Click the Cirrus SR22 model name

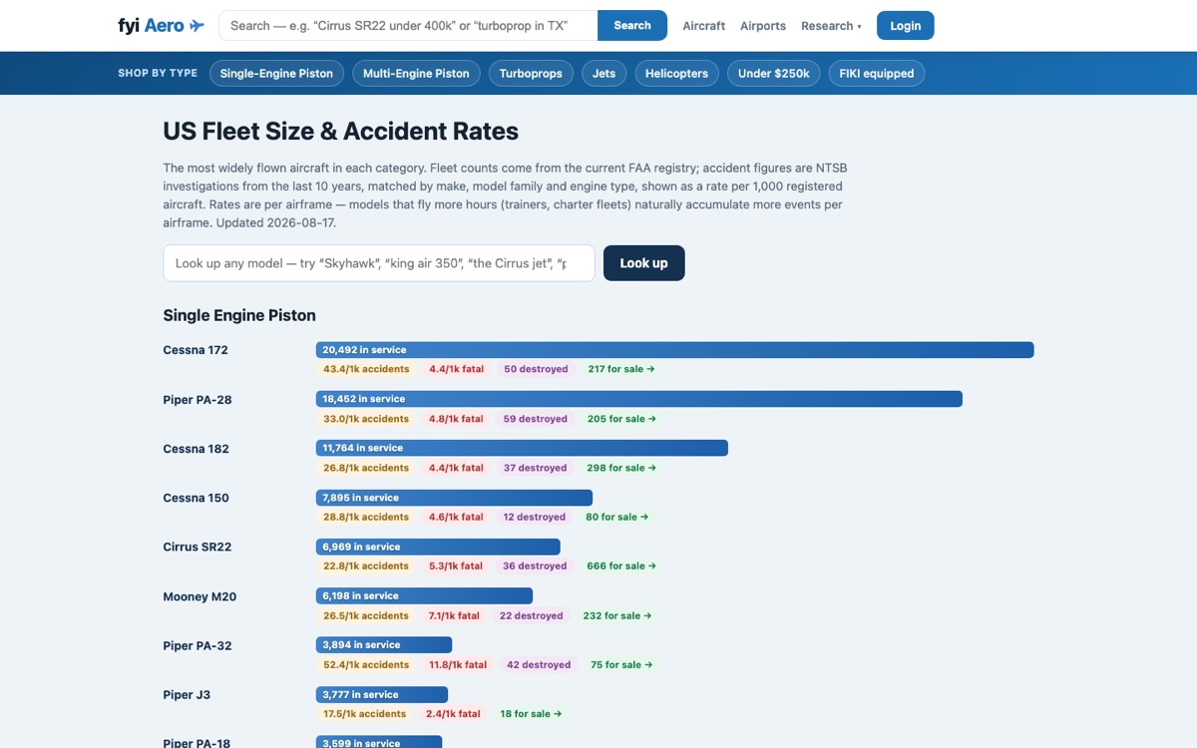click(198, 547)
